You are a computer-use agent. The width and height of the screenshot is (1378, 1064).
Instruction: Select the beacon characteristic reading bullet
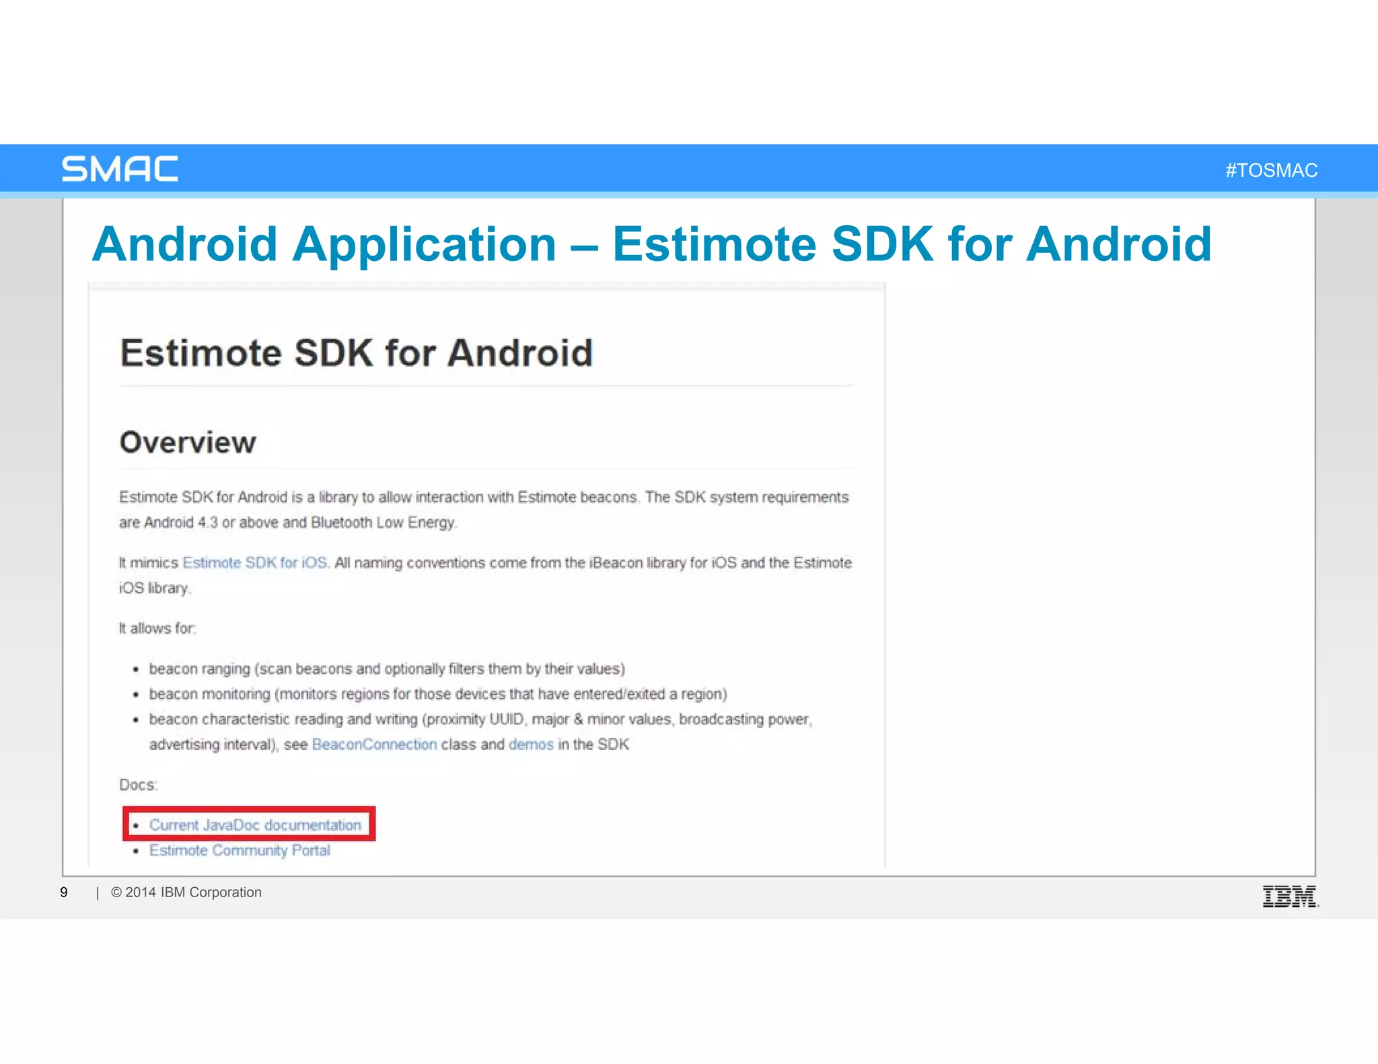480,731
